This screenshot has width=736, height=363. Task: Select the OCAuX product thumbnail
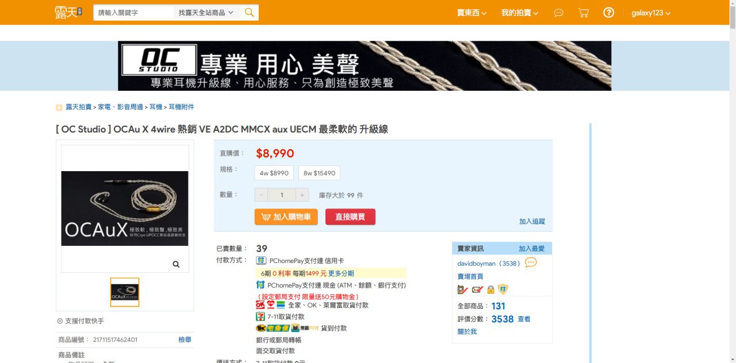pos(125,292)
